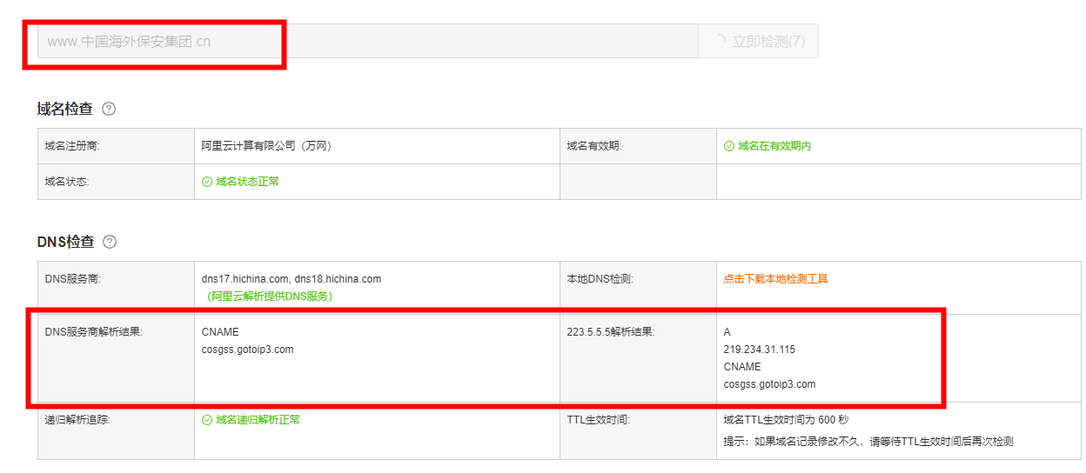This screenshot has height=473, width=1086.
Task: Click the 域名TTL生效时间为 600 秒 text
Action: pos(786,420)
